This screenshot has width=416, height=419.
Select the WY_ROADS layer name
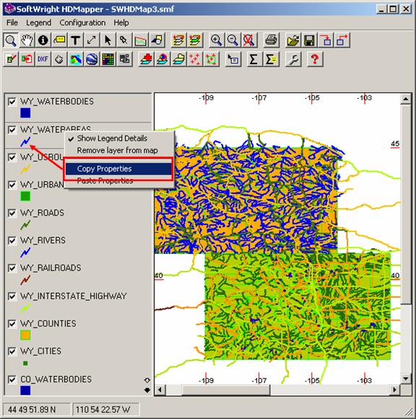[x=42, y=213]
